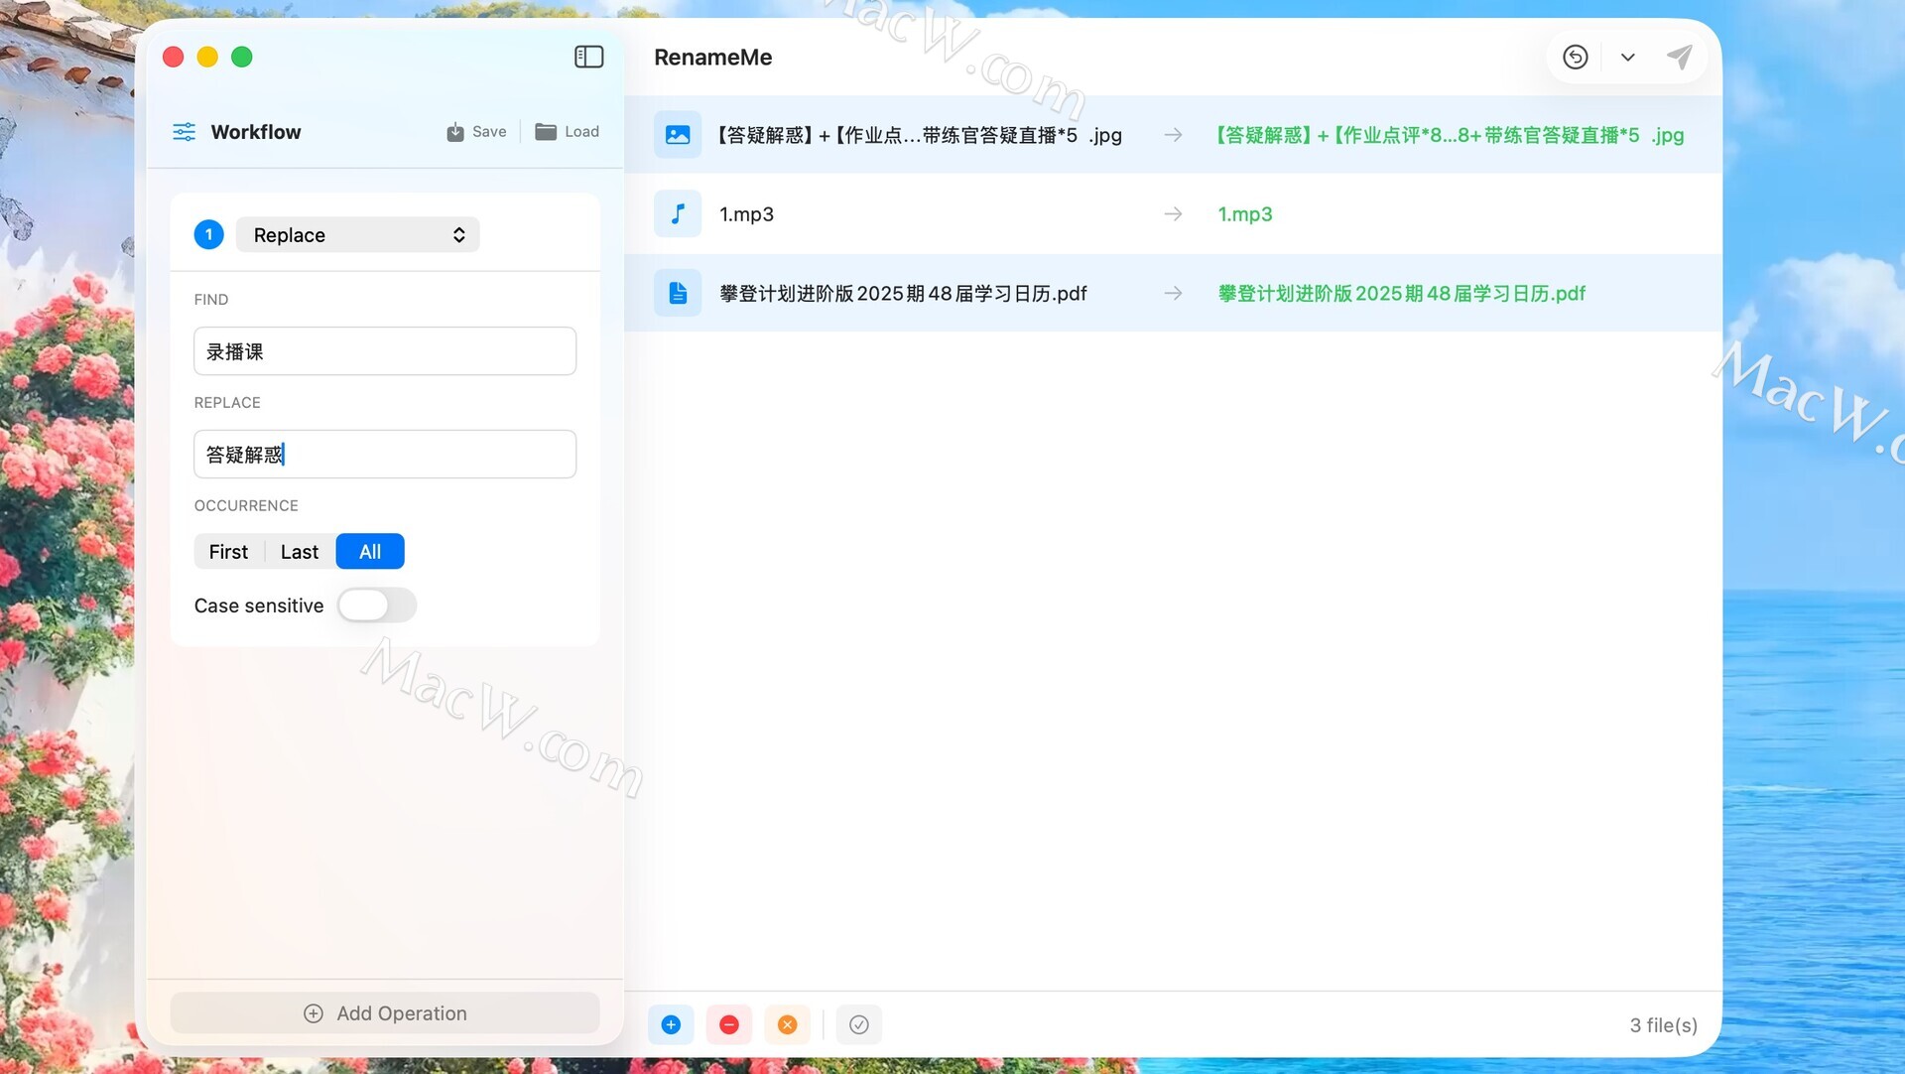
Task: Open the Replace operation dropdown
Action: point(357,235)
